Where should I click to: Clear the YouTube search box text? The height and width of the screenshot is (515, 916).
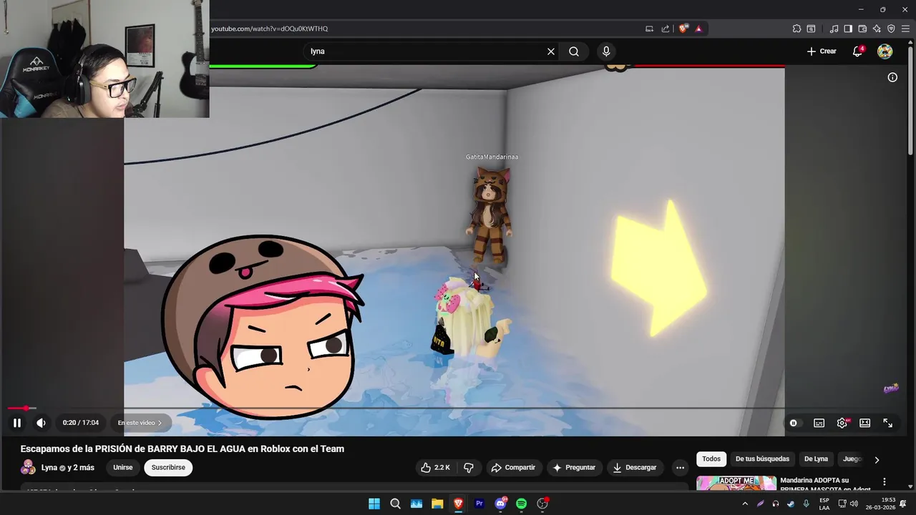click(551, 51)
